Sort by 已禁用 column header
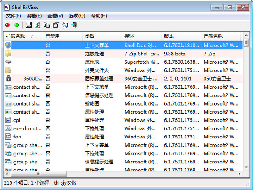Image resolution: width=253 pixels, height=190 pixels. 63,36
